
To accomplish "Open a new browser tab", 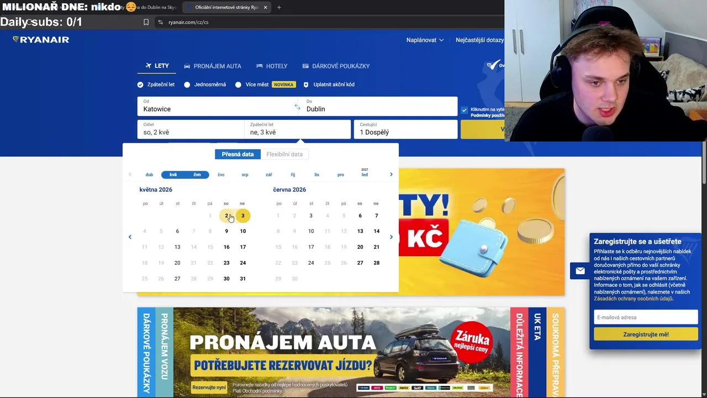I will (279, 7).
